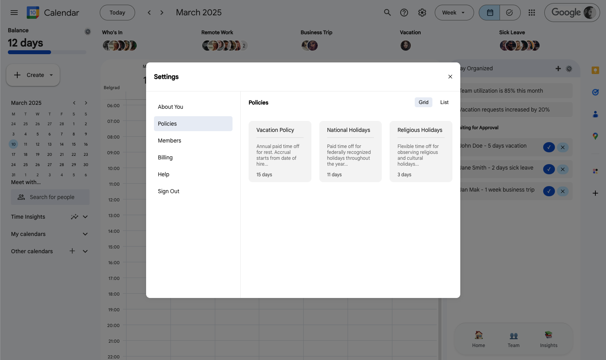Screen dimensions: 606x360
Task: Approve Jan Mak business trip
Action: tap(549, 191)
